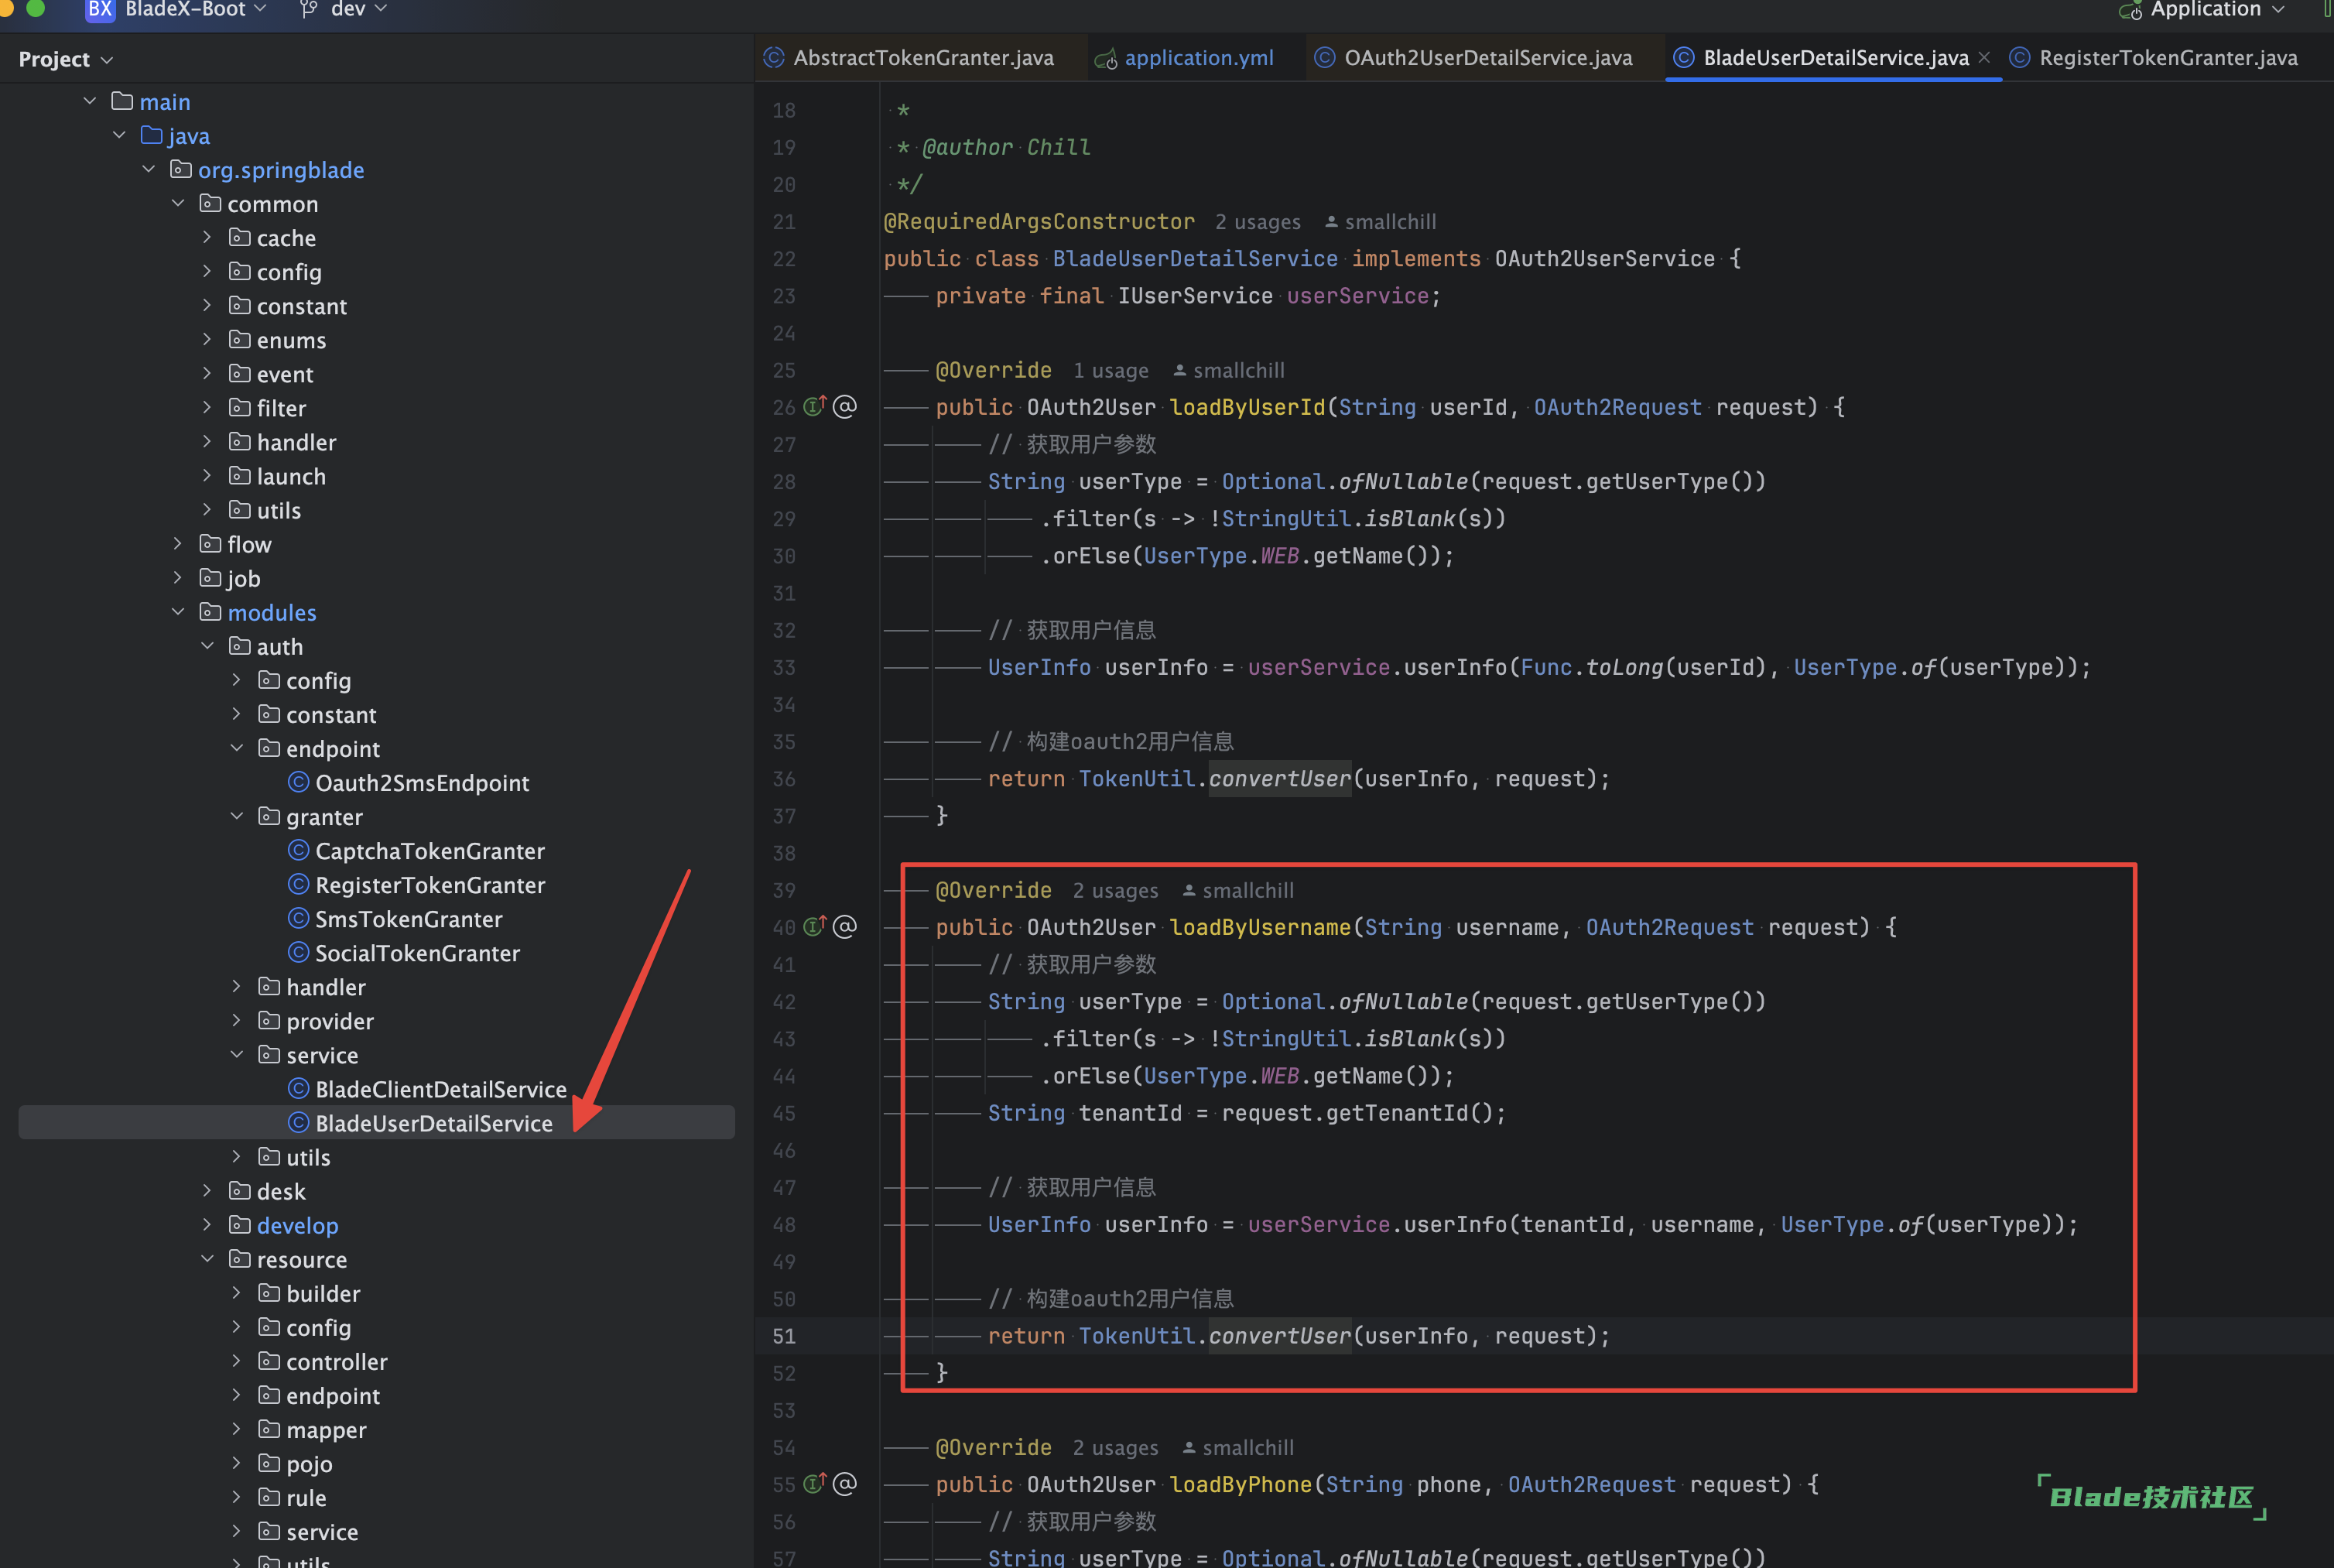Viewport: 2334px width, 1568px height.
Task: Select the launch package
Action: pos(277,476)
